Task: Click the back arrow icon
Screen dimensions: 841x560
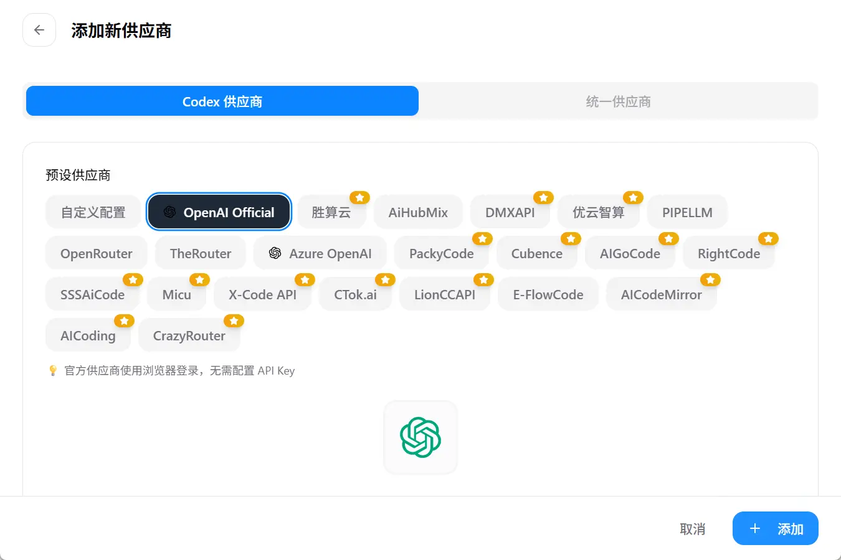Action: pos(39,30)
